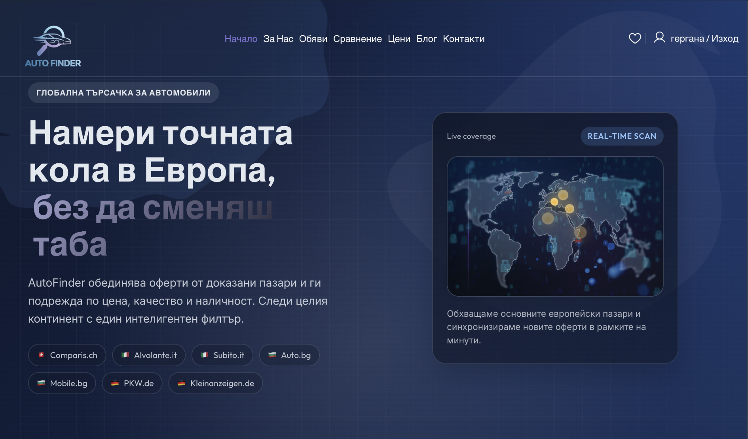The height and width of the screenshot is (439, 748).
Task: Click the REAL-TIME SCAN badge
Action: pos(621,136)
